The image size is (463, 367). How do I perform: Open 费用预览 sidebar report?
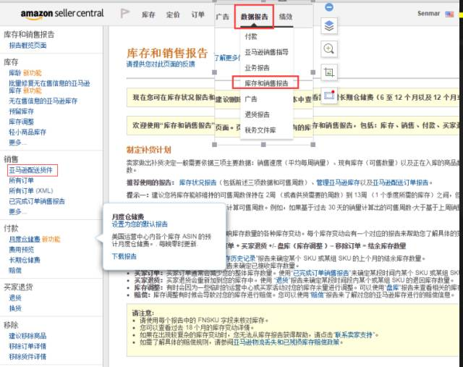pos(21,250)
